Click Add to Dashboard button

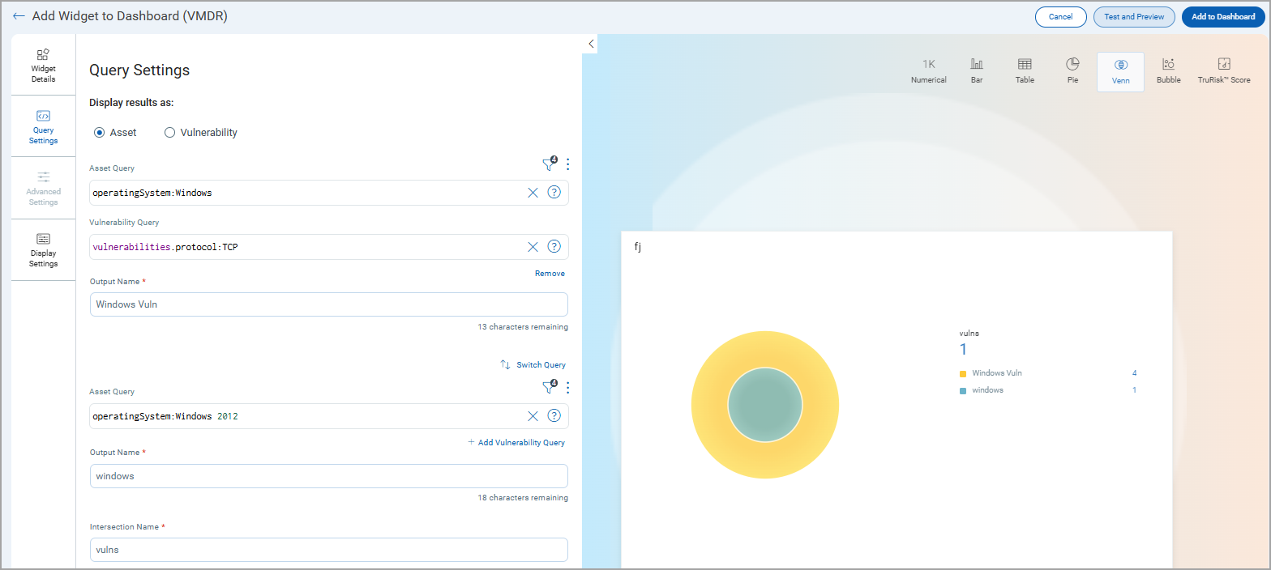(1223, 17)
